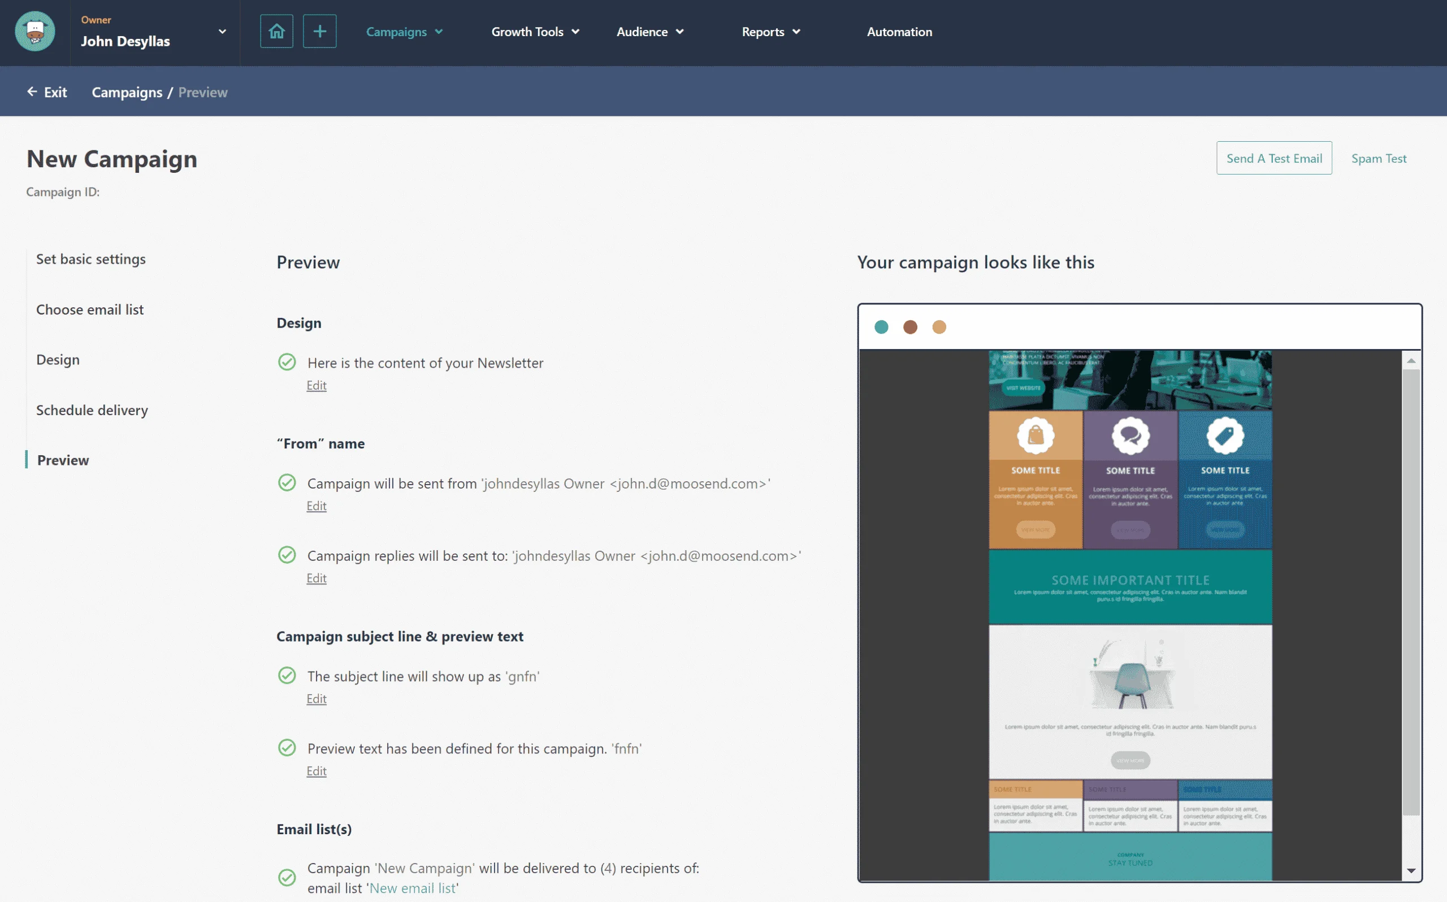Open the Campaigns menu

point(404,32)
